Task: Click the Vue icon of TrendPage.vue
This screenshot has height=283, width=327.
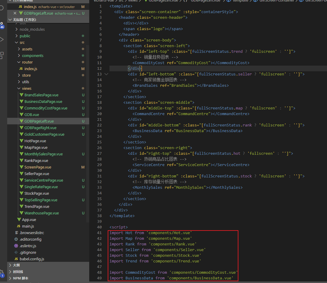Action: (x=21, y=206)
